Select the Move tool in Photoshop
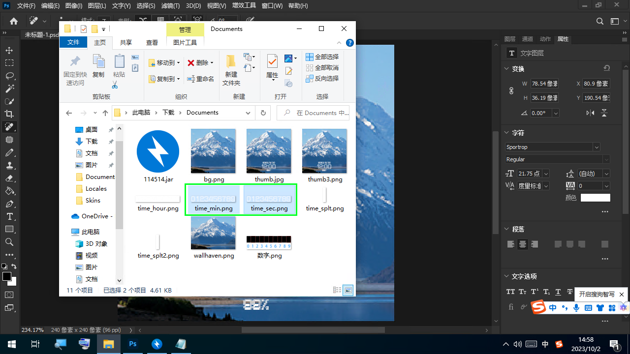Viewport: 630px width, 354px height. pyautogui.click(x=9, y=51)
